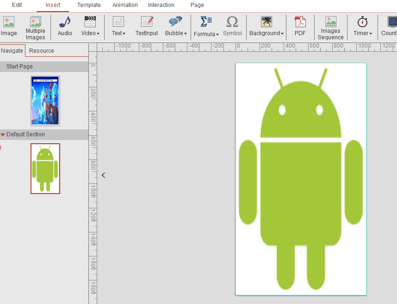Insert a PDF document
Screen dimensions: 397x304
point(300,26)
